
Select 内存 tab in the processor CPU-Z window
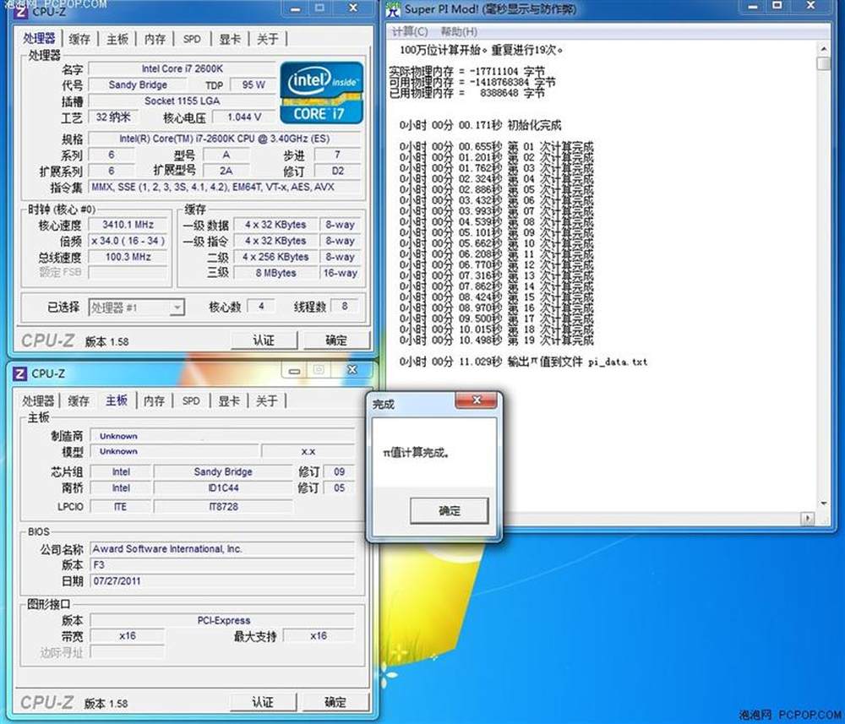[x=155, y=39]
